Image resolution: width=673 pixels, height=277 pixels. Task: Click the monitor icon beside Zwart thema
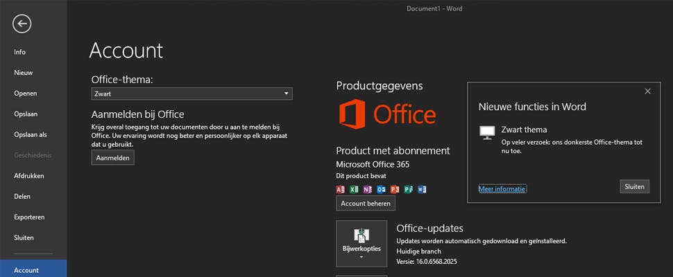[487, 133]
